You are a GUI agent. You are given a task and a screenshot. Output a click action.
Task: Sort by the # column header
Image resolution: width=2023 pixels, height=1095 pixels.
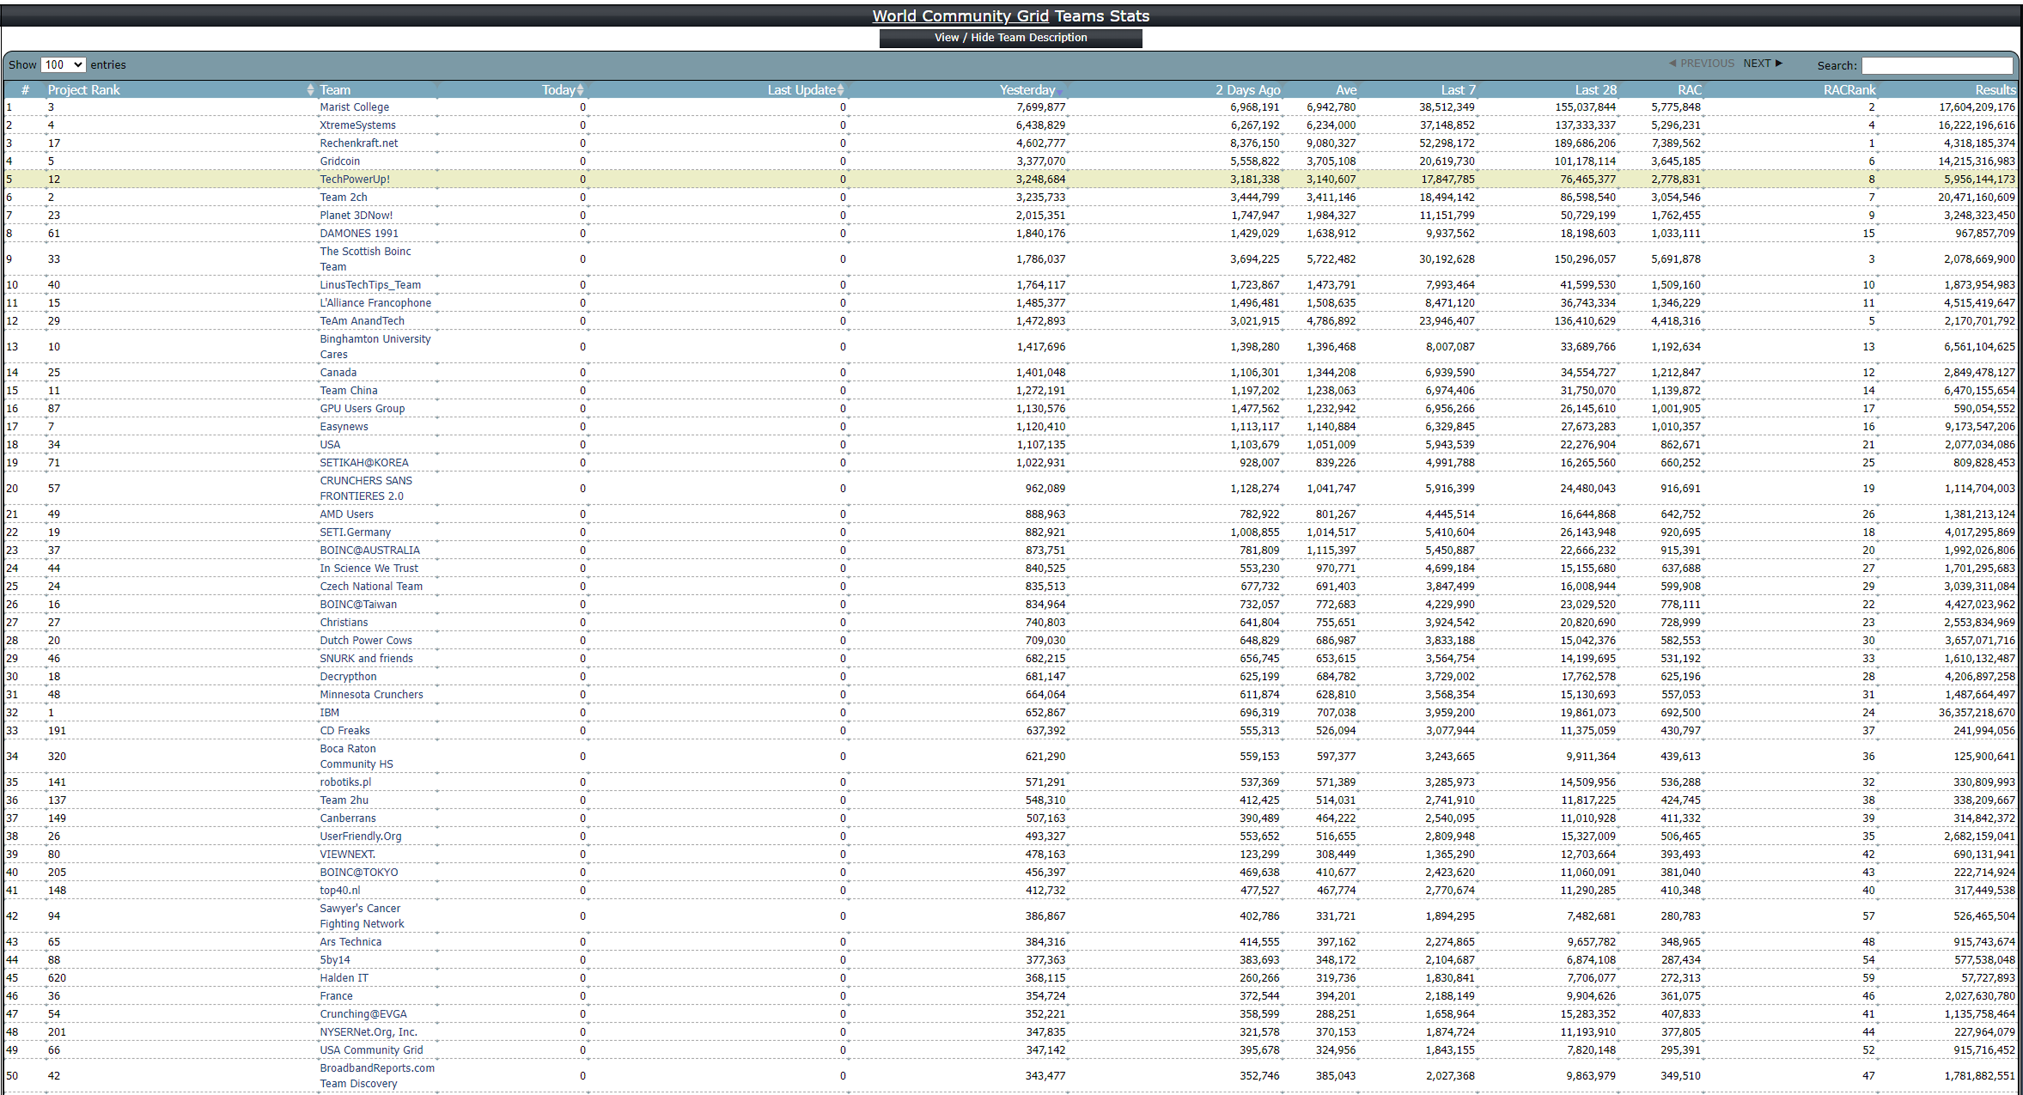click(25, 90)
